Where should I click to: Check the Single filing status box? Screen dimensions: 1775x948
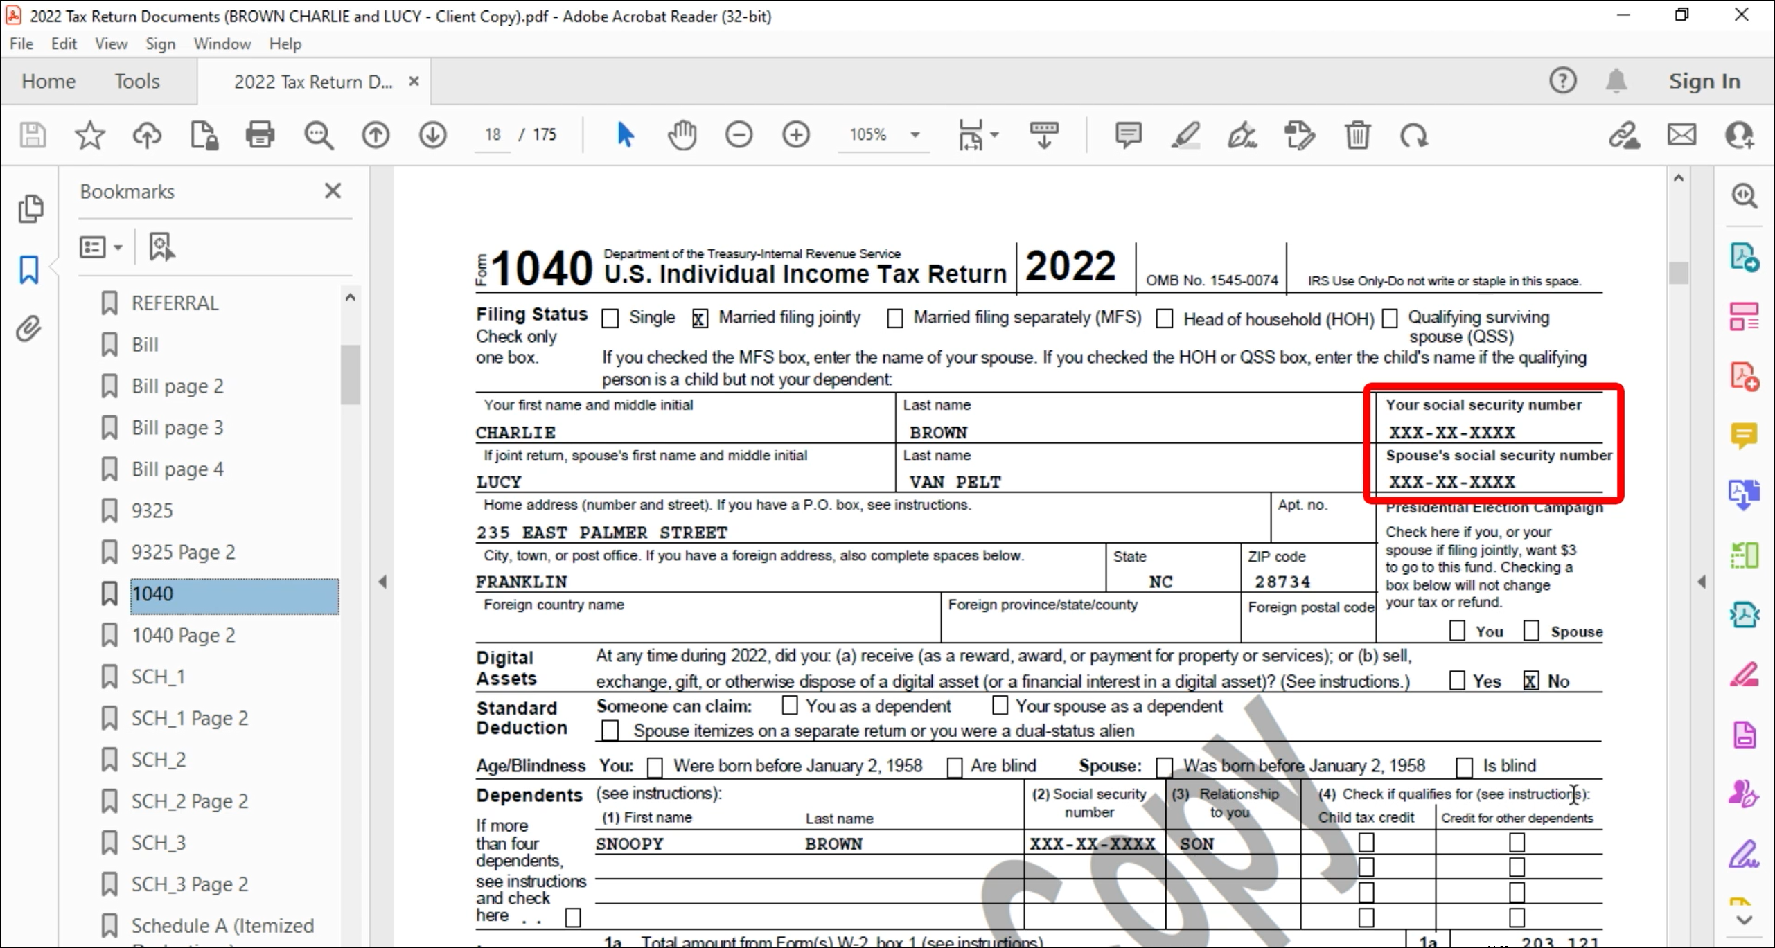pos(610,319)
